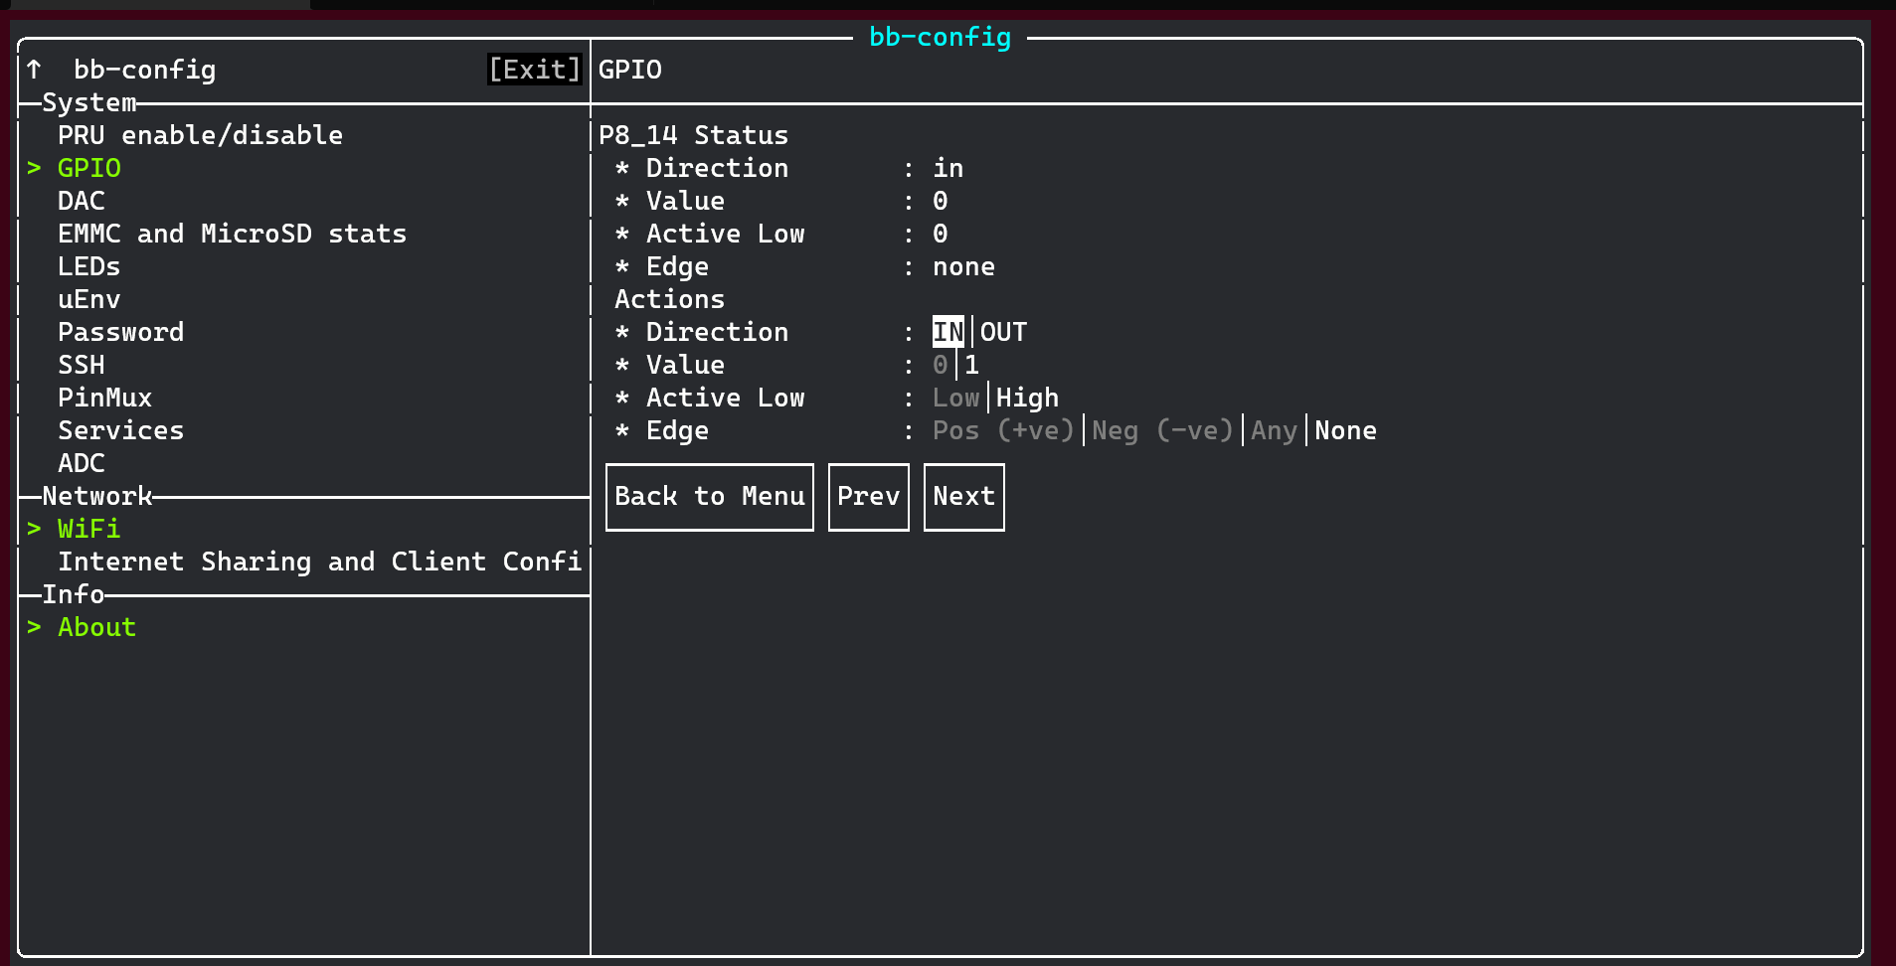
Task: Select the DAC menu entry
Action: point(81,201)
